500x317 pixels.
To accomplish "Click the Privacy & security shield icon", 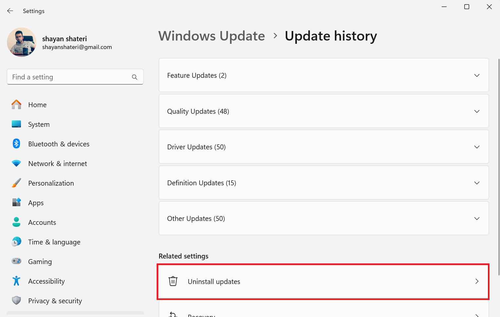I will tap(16, 300).
